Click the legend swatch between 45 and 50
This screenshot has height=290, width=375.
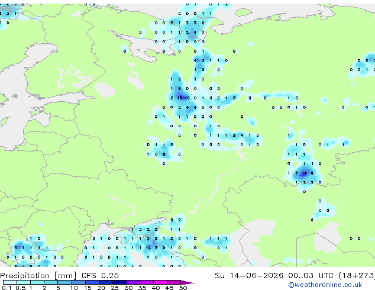tap(174, 282)
